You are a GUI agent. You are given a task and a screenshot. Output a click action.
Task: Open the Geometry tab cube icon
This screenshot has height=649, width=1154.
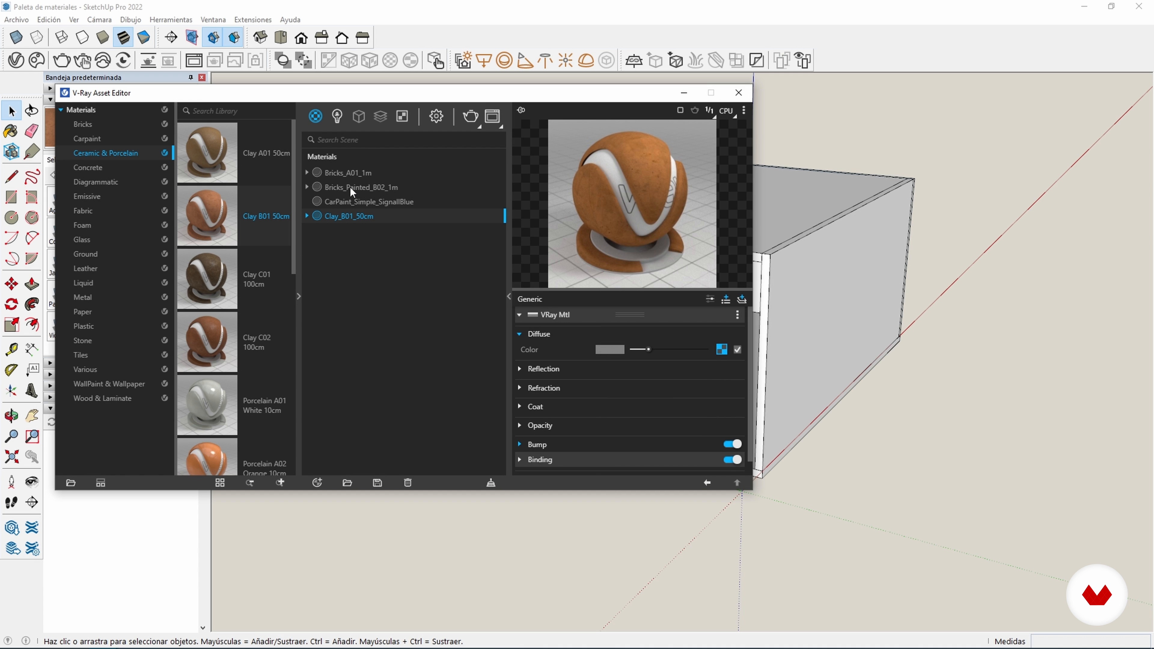[359, 117]
